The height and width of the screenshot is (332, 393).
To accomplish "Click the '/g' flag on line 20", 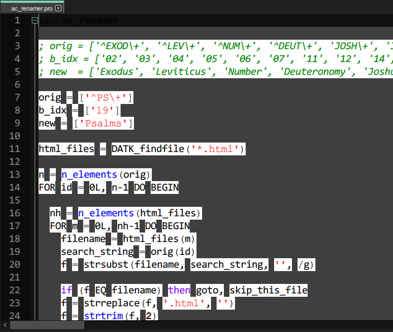I will coord(303,265).
